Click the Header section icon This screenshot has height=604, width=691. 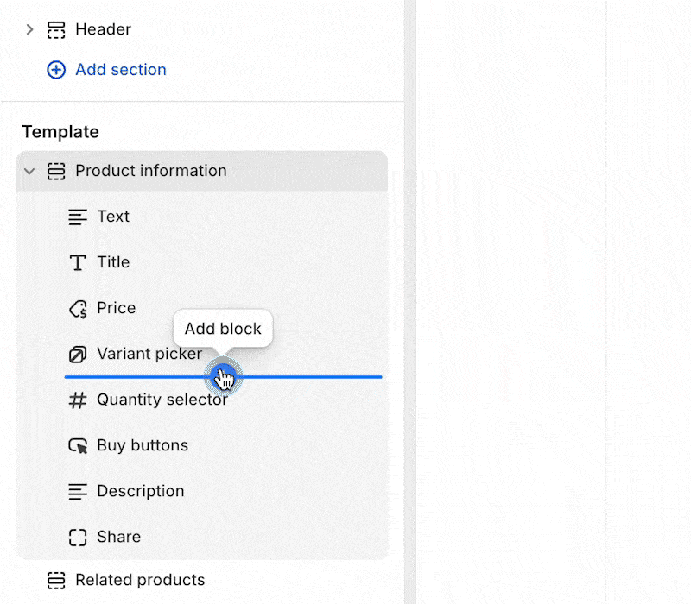pyautogui.click(x=56, y=30)
